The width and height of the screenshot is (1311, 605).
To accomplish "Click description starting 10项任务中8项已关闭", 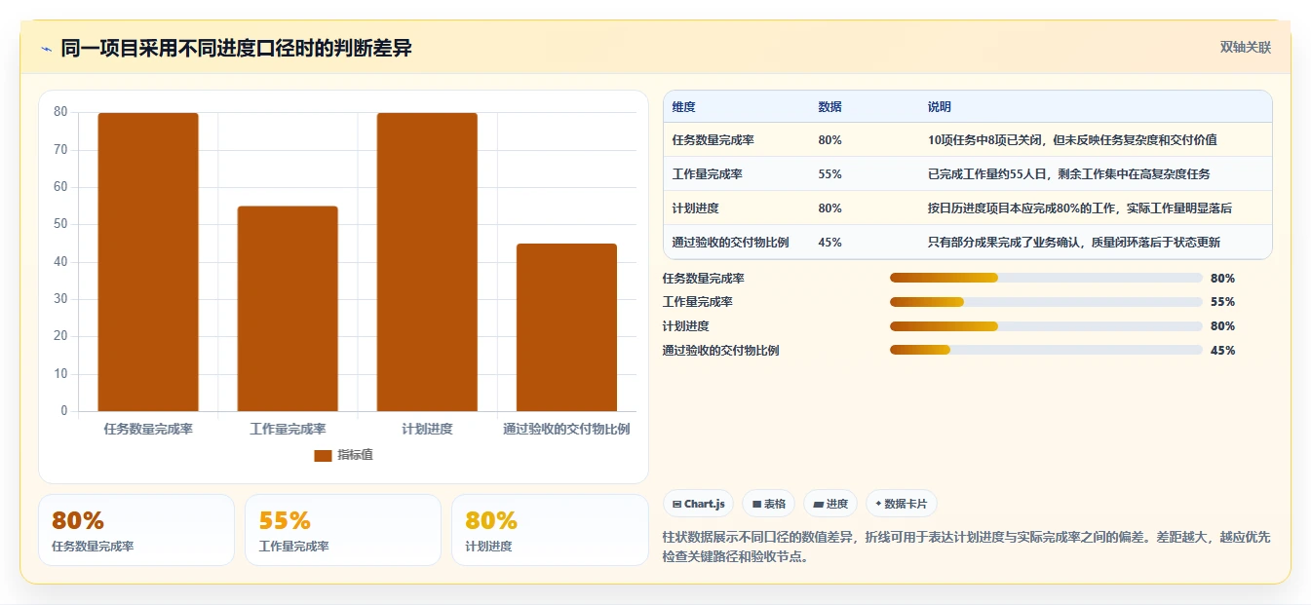I will coord(1072,140).
